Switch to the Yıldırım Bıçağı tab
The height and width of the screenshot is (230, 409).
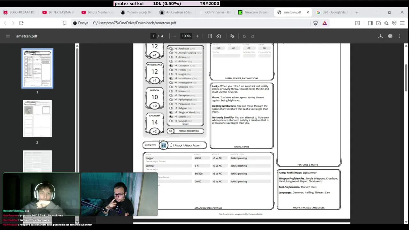click(137, 12)
